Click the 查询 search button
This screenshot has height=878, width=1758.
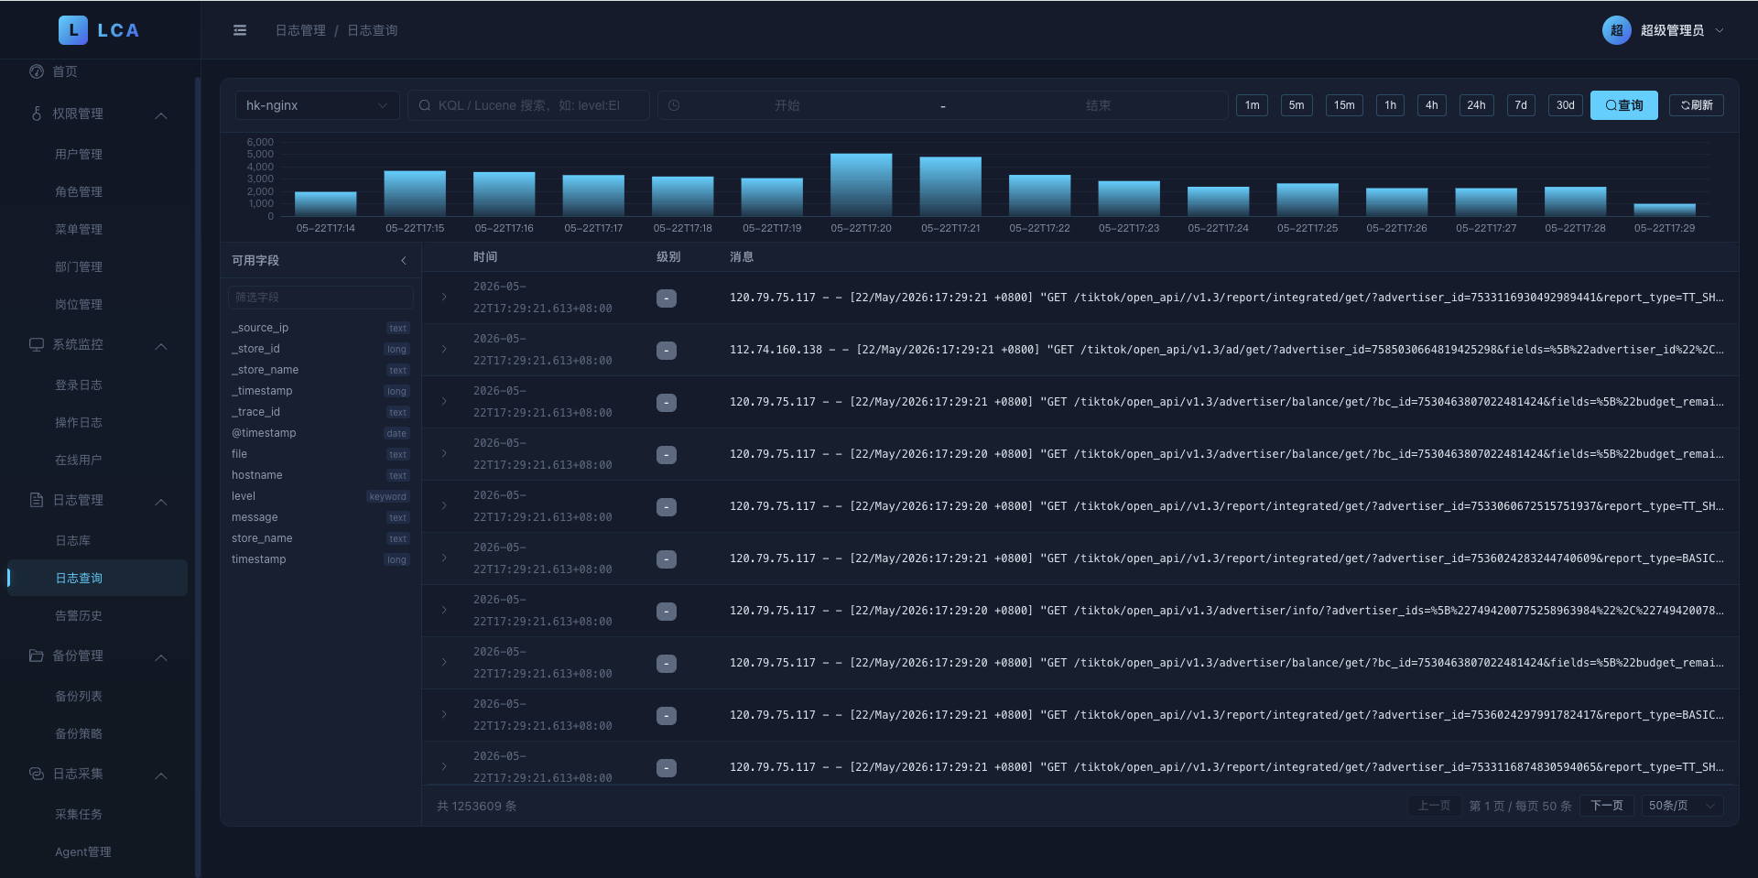coord(1623,105)
